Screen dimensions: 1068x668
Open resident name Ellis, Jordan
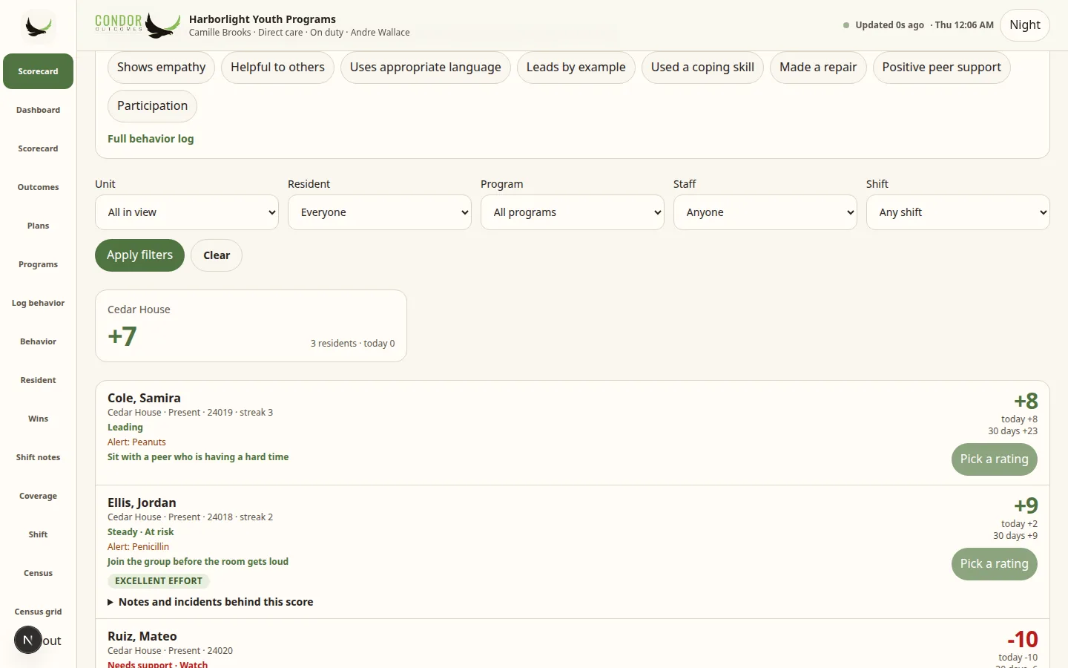click(142, 503)
